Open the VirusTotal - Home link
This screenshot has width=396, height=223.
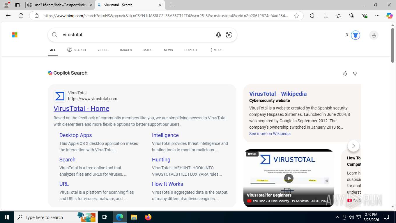click(x=82, y=109)
